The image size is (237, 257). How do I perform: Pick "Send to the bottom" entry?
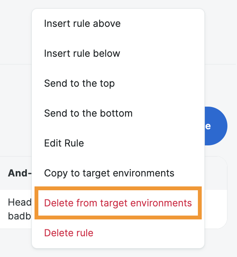click(x=88, y=114)
